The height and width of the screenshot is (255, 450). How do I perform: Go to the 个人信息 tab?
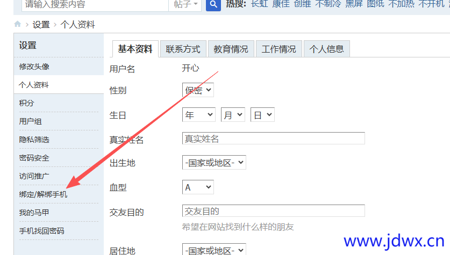coord(326,49)
